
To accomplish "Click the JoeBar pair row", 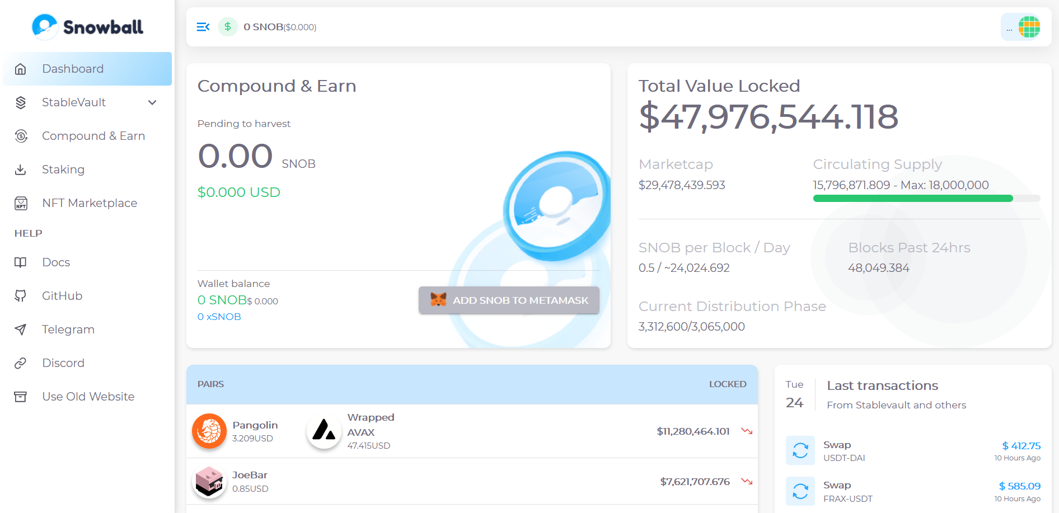I will (x=471, y=481).
